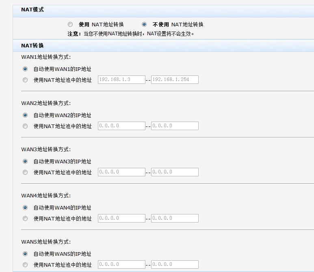
Task: Click WAN4 NAT pool start address field
Action: 121,218
